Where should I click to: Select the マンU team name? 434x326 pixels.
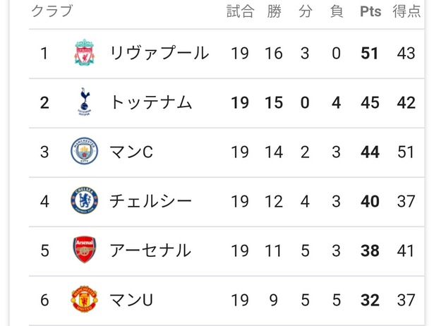pos(131,300)
